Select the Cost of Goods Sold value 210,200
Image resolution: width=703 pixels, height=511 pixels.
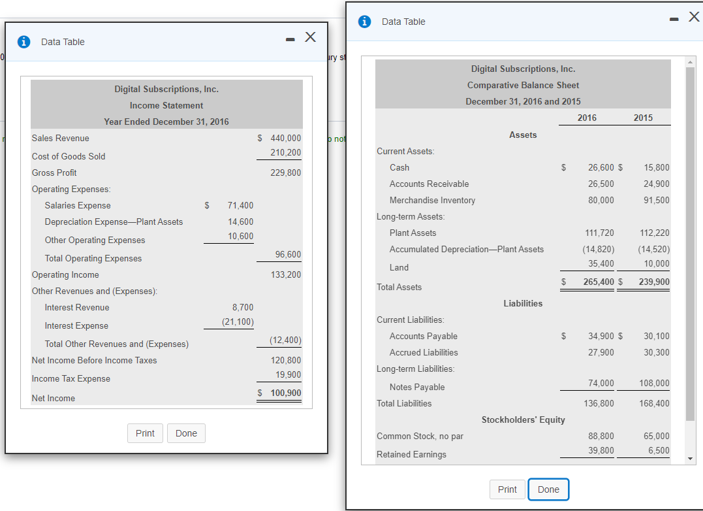pos(286,152)
